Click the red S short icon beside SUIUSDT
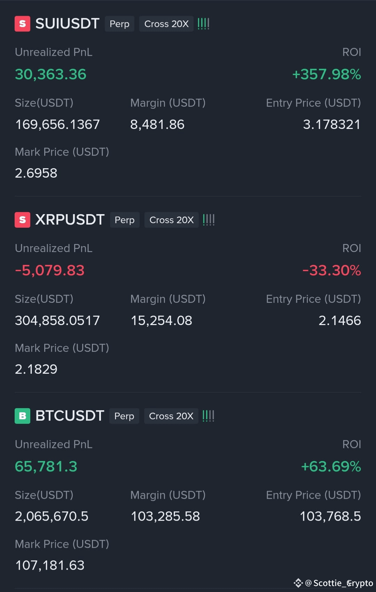 tap(22, 24)
